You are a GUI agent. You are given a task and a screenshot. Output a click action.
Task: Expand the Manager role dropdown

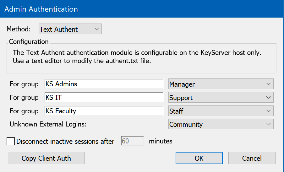(x=221, y=84)
